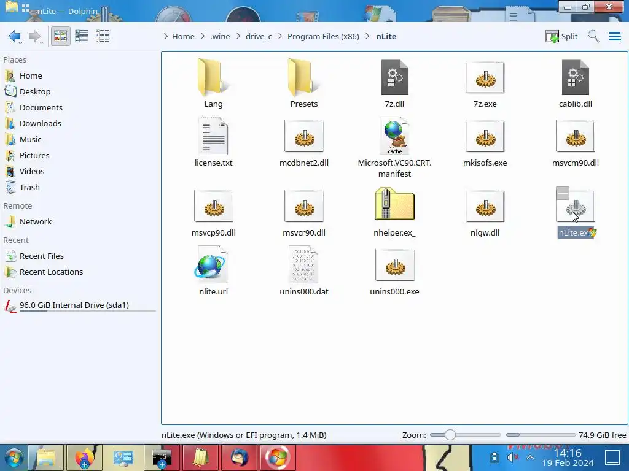
Task: Switch to Icons view mode
Action: point(60,36)
